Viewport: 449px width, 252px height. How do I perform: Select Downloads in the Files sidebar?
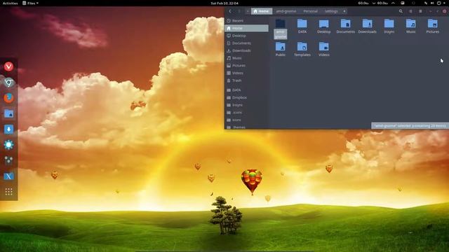coord(246,50)
